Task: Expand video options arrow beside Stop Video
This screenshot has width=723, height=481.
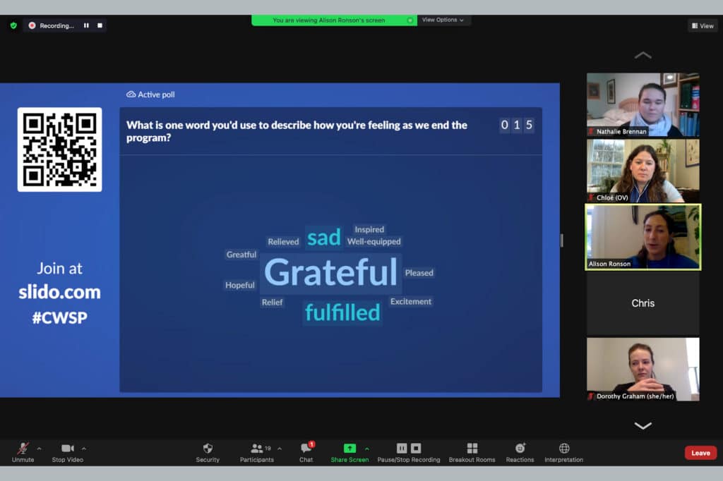Action: coord(84,449)
